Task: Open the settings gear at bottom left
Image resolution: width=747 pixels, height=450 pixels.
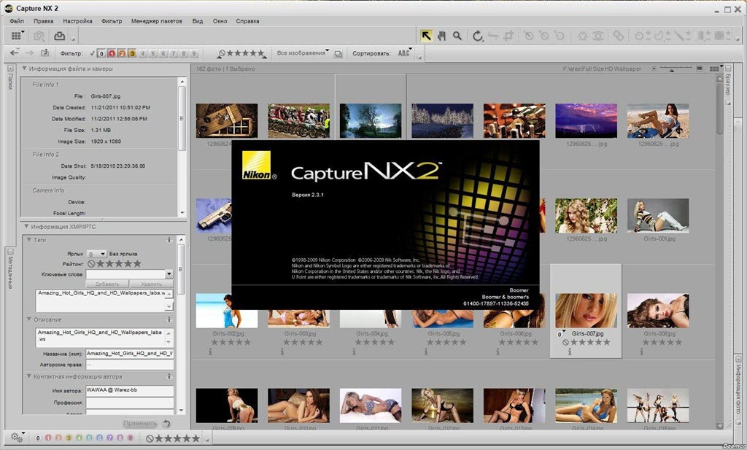Action: point(17,438)
